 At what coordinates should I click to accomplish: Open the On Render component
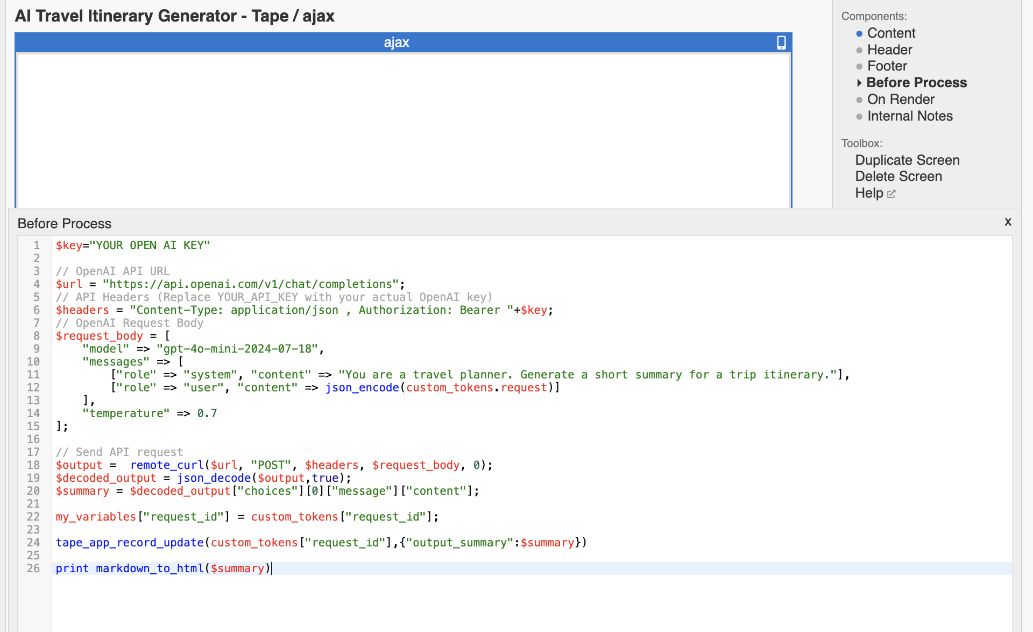click(900, 100)
